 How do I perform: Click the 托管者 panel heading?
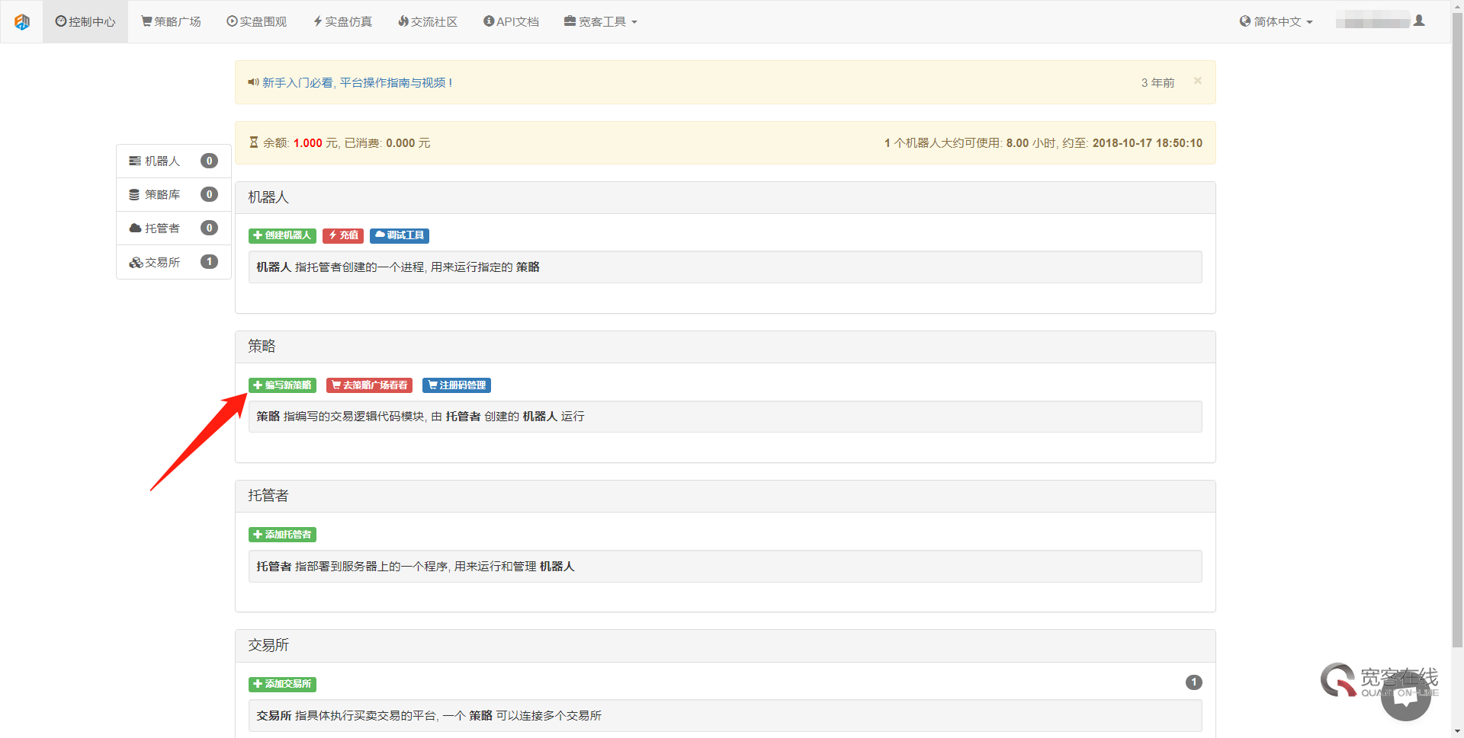coord(268,496)
